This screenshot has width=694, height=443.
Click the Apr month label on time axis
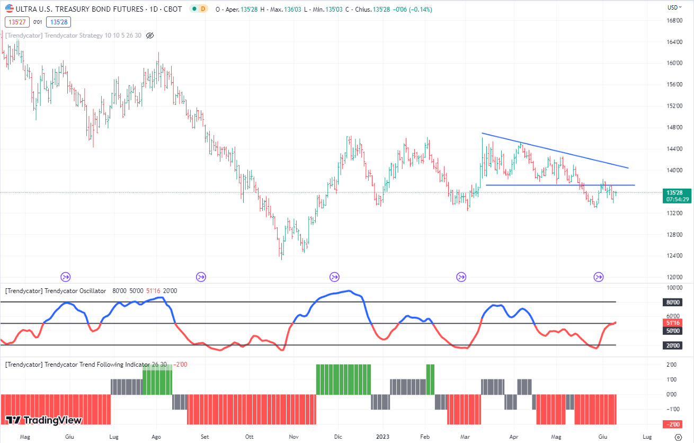[x=514, y=437]
